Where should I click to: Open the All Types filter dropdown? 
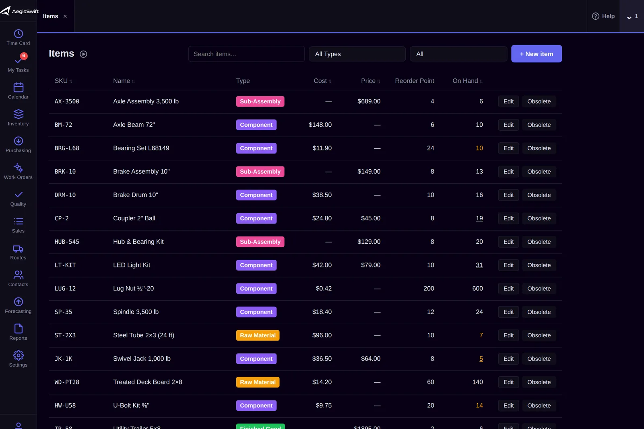(357, 54)
